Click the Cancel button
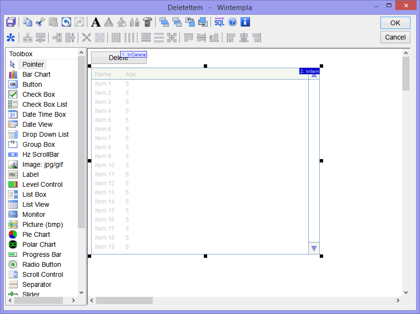Image resolution: width=420 pixels, height=314 pixels. click(x=395, y=37)
